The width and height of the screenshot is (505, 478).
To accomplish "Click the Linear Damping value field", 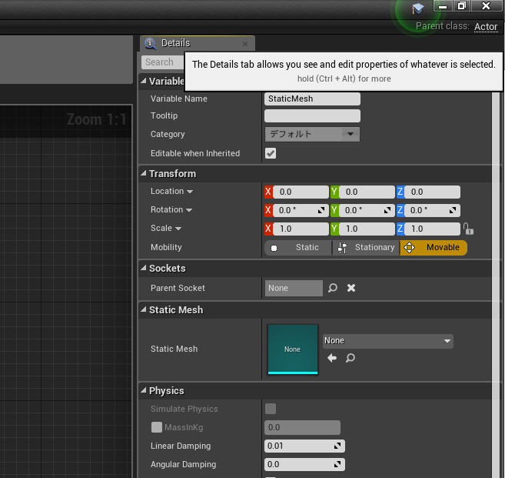I will click(x=304, y=446).
